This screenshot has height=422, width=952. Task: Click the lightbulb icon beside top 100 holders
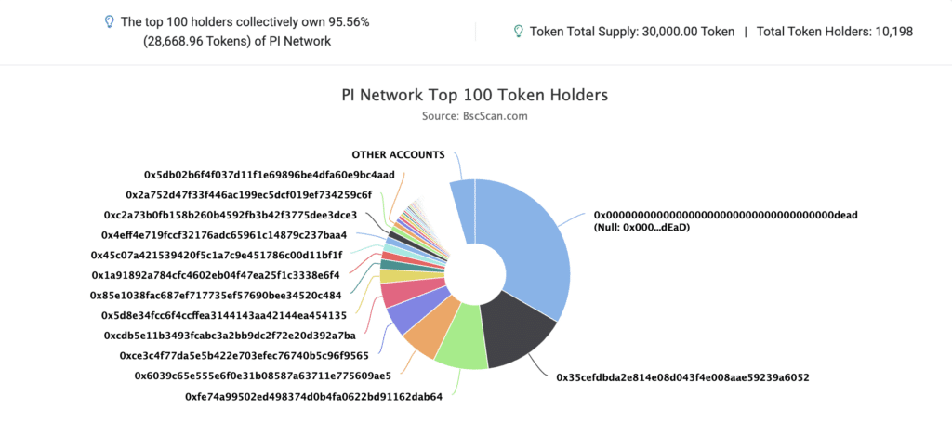click(110, 22)
